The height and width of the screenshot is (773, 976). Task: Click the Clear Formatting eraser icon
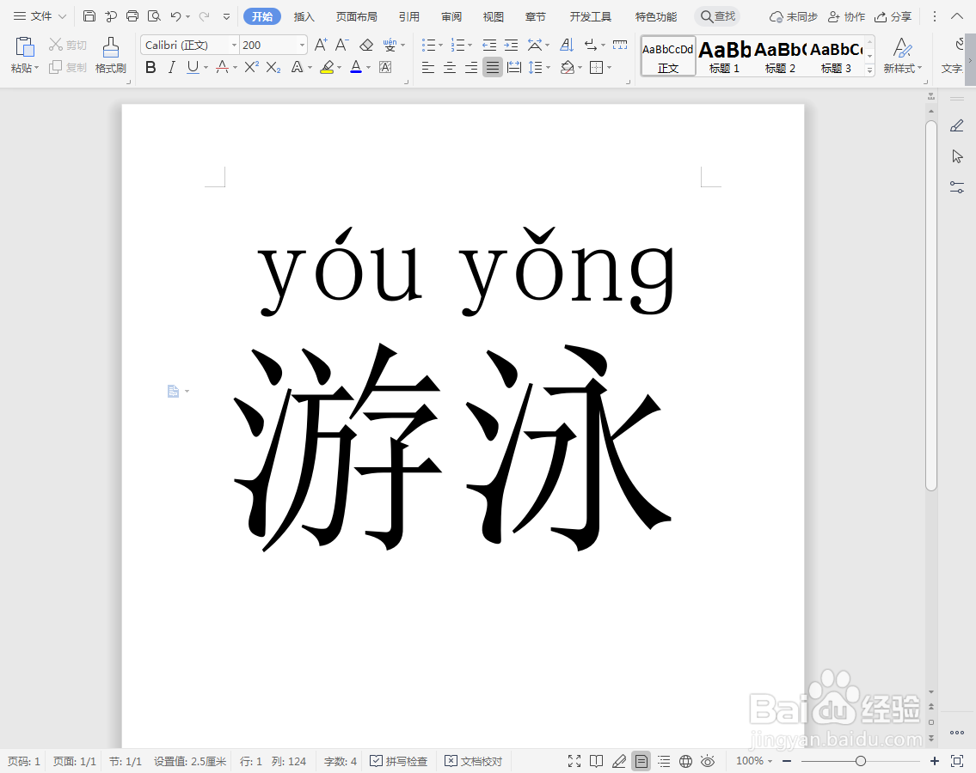coord(365,45)
